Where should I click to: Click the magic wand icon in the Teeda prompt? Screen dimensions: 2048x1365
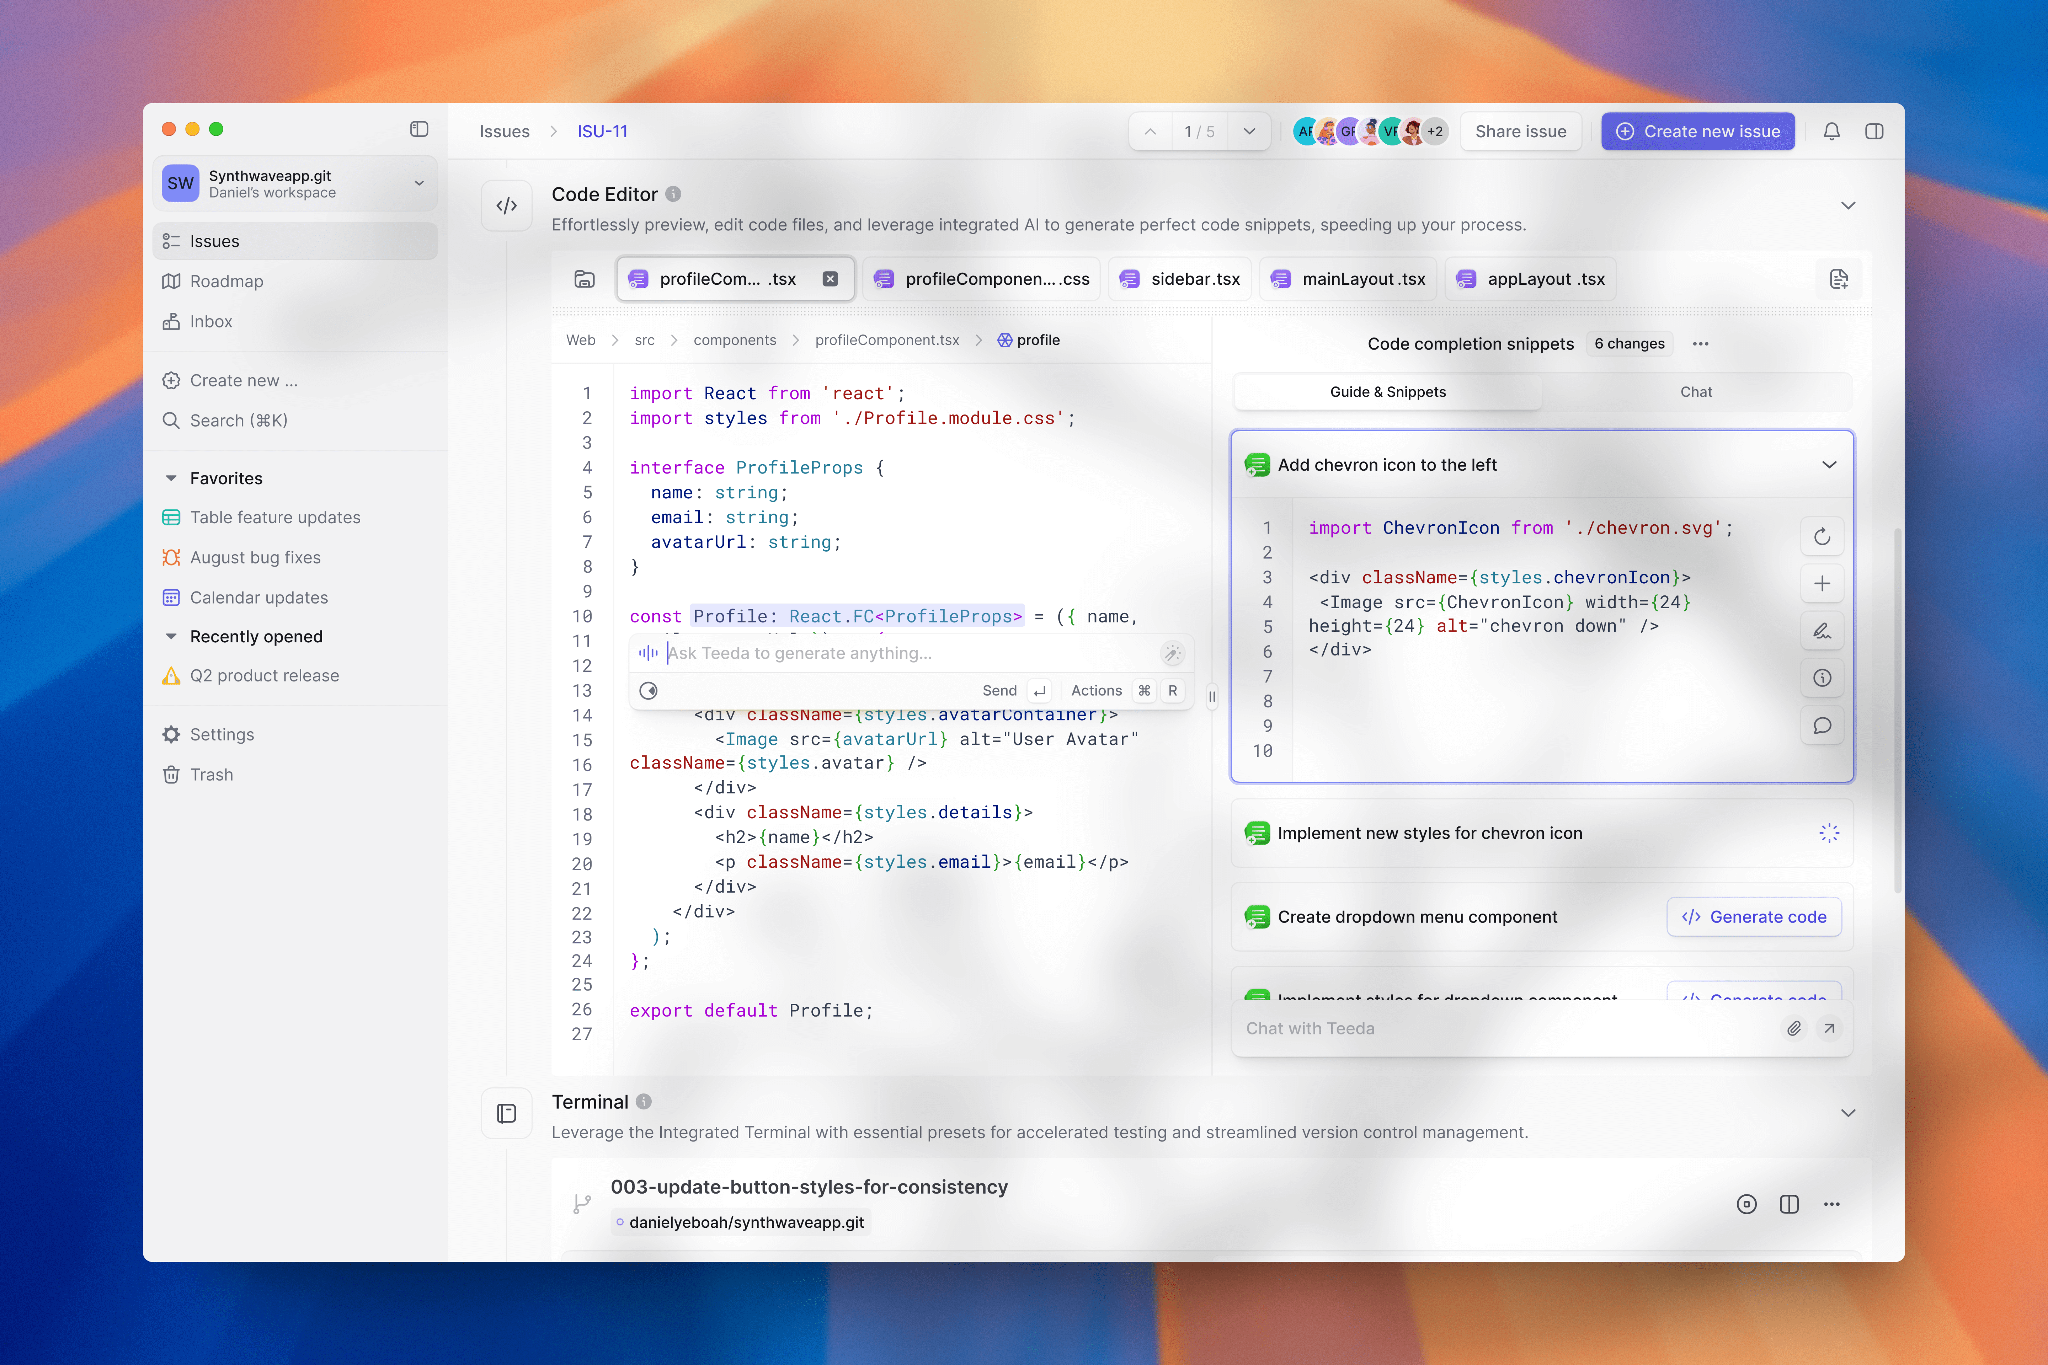[1172, 653]
